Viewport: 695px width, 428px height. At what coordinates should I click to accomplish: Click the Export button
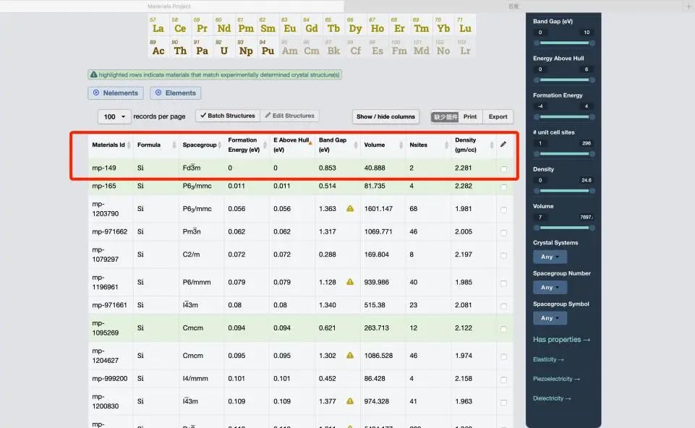tap(498, 116)
